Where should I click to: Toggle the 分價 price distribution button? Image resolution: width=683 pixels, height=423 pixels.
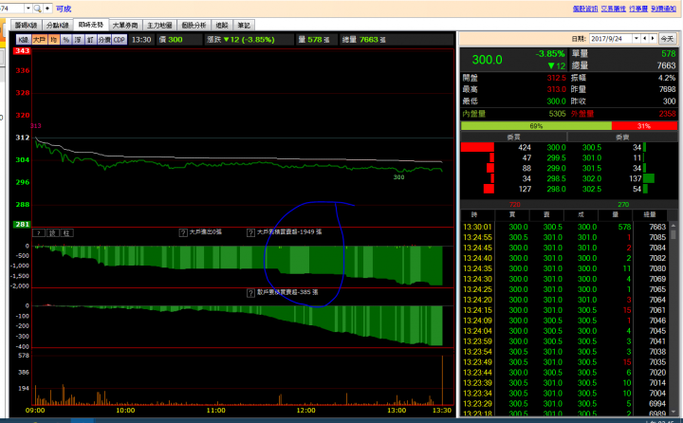pyautogui.click(x=104, y=40)
